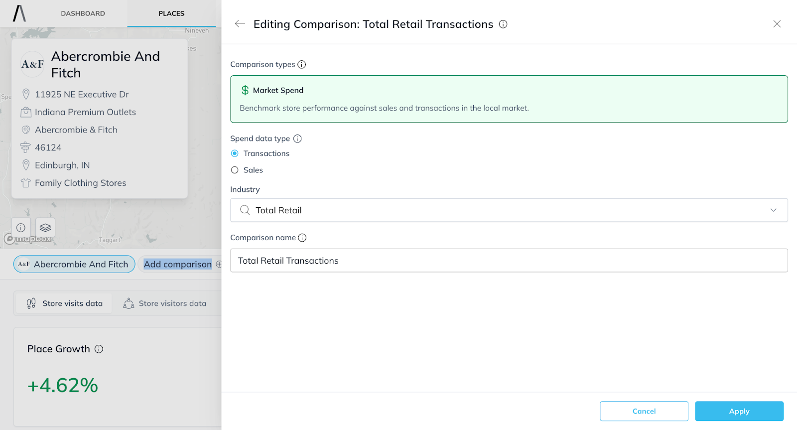Click the address pin icon

pyautogui.click(x=26, y=94)
